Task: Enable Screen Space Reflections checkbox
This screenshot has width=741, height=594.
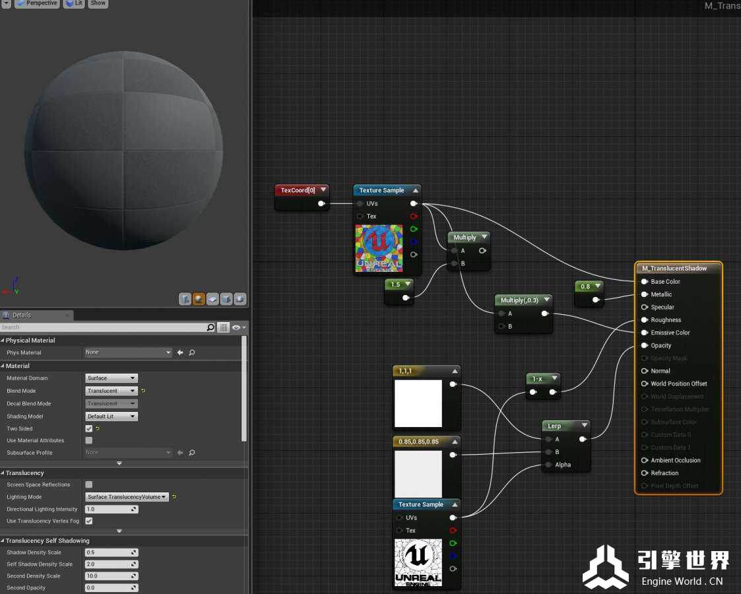Action: tap(89, 484)
